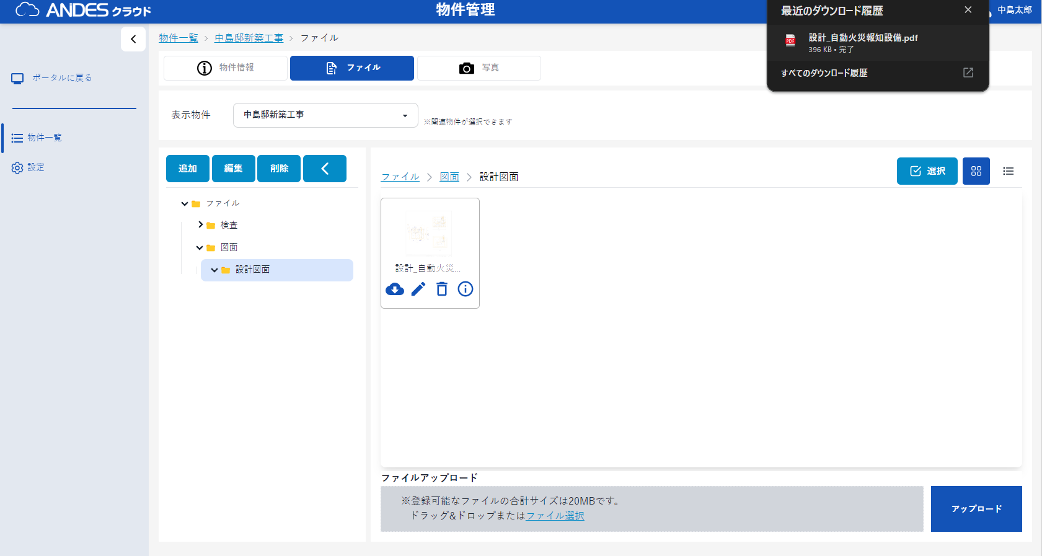Select the 設計_自動火災 file thumbnail
1042x556 pixels.
429,234
